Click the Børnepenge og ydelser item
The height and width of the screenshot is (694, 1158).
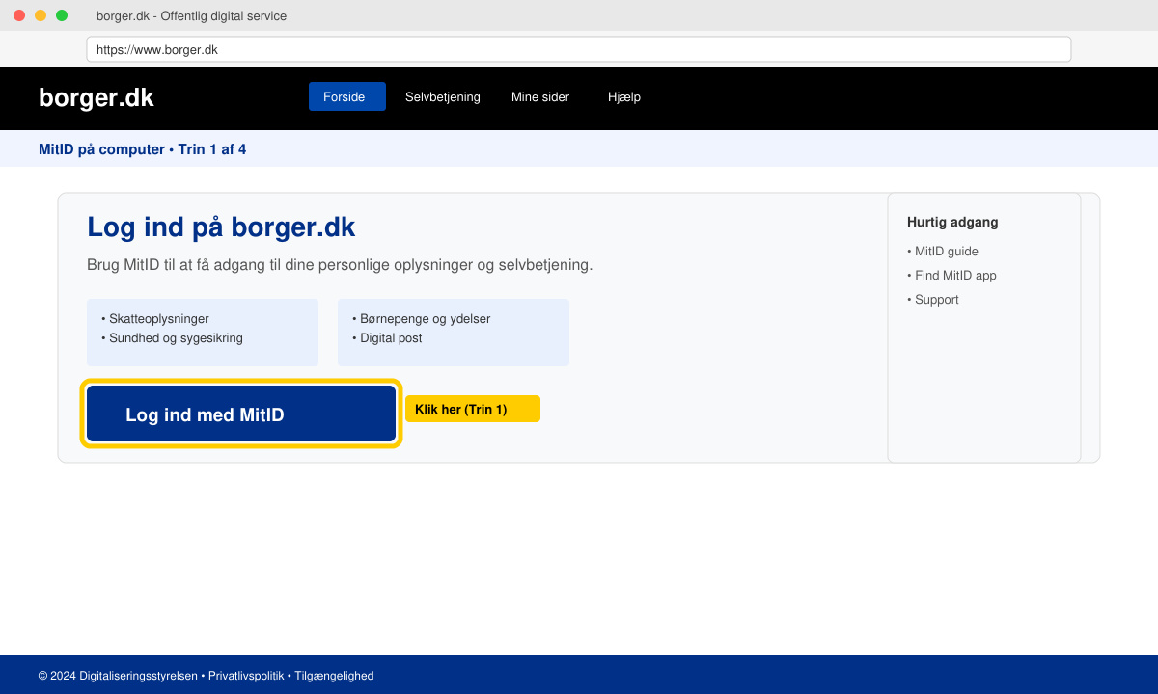pyautogui.click(x=422, y=318)
